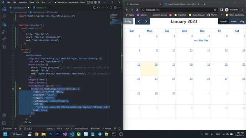
Task: Click the lightbulb code action icon
Action: coord(20,89)
